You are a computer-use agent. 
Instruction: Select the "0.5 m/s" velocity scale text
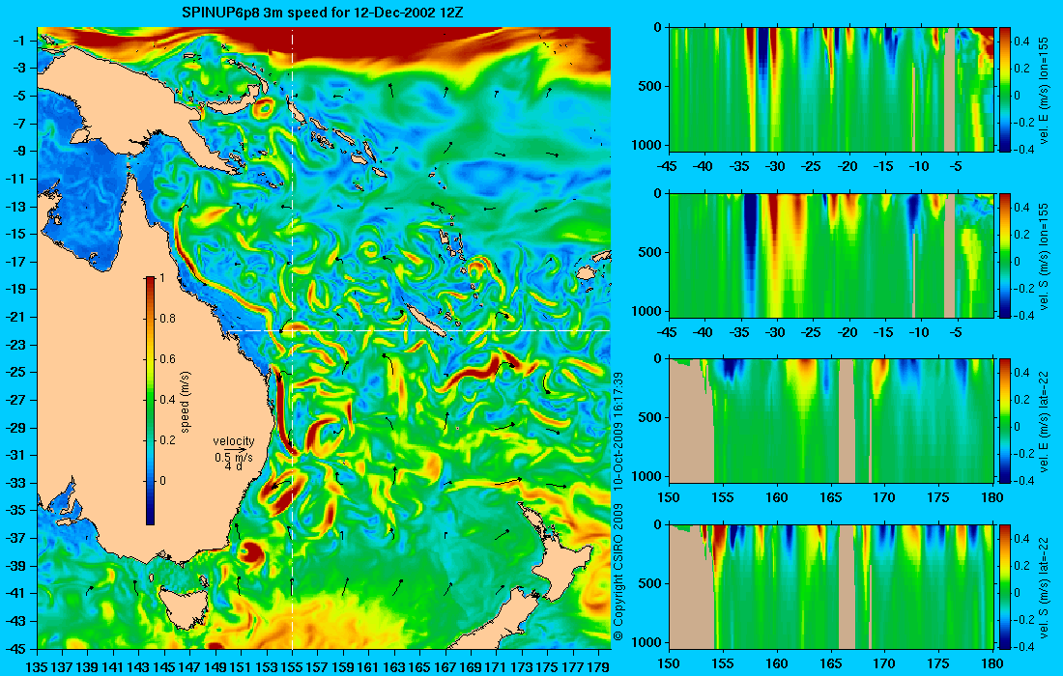234,458
